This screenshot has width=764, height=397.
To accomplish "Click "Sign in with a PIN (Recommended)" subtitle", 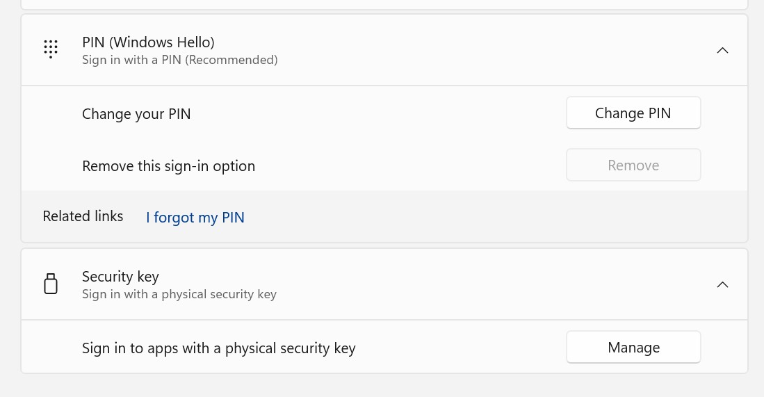I will (x=179, y=60).
